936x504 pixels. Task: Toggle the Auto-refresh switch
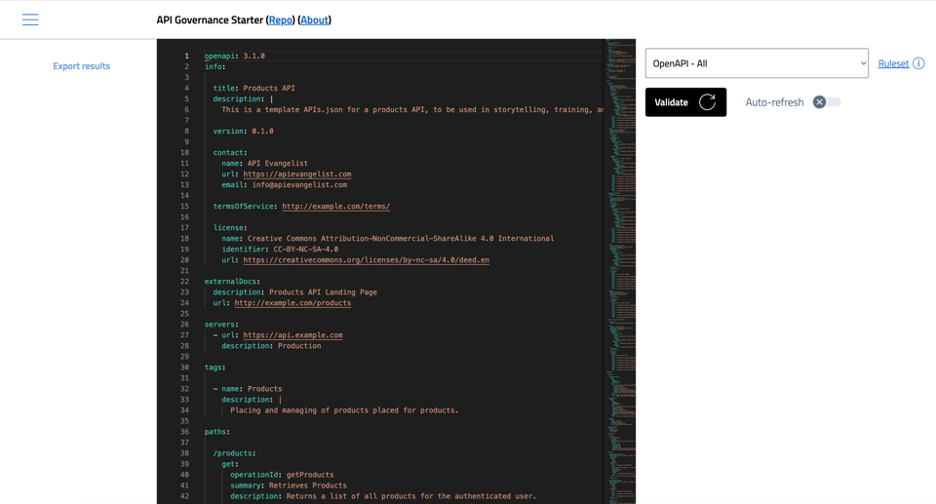(x=827, y=102)
